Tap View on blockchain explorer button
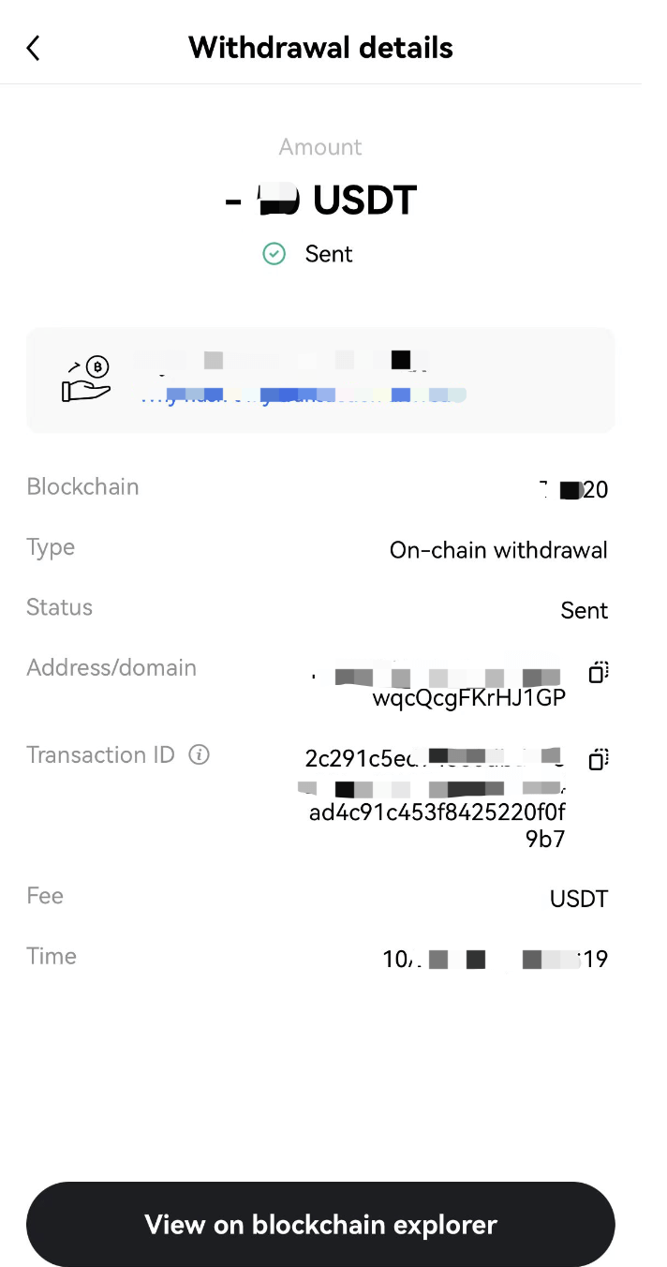The width and height of the screenshot is (667, 1267). [320, 1224]
